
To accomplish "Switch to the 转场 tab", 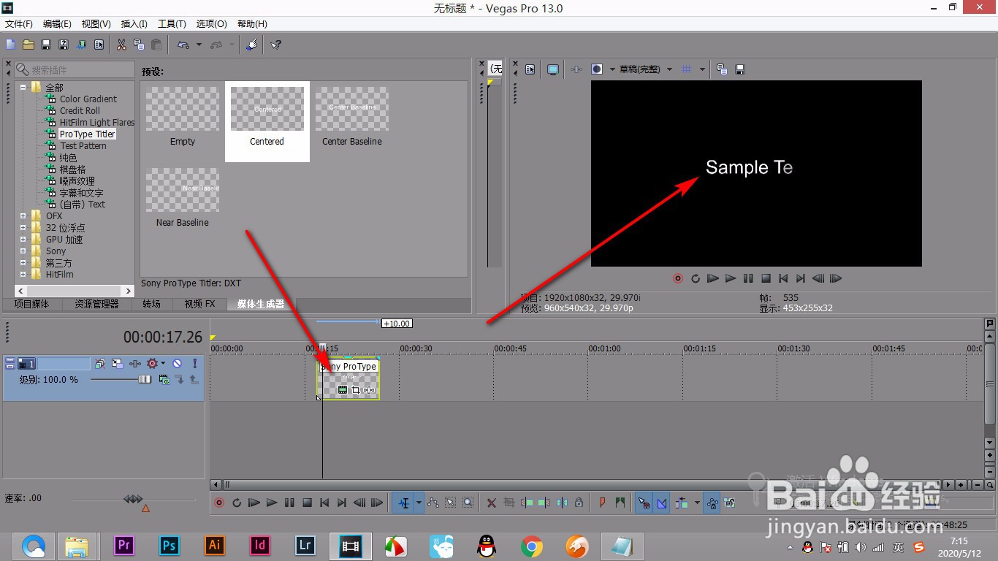I will point(151,304).
